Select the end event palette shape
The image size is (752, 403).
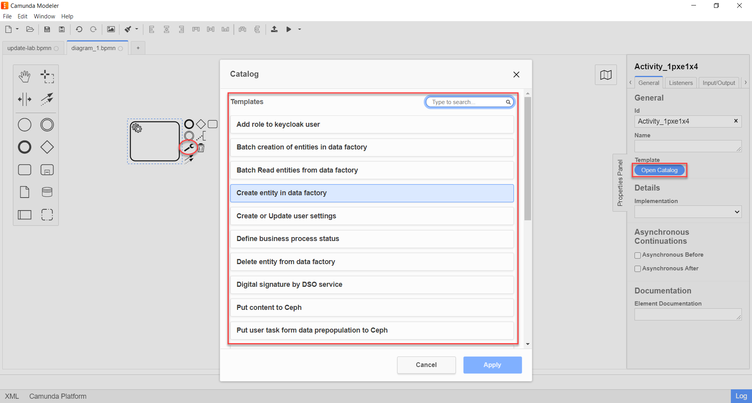click(x=25, y=147)
